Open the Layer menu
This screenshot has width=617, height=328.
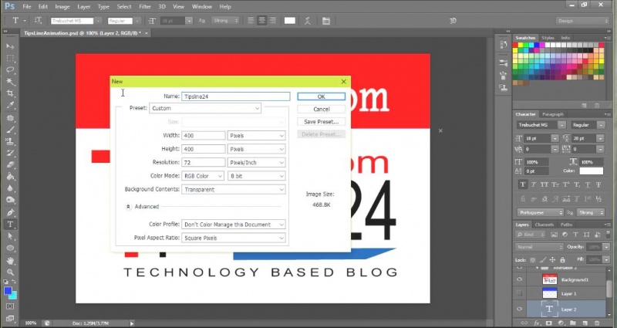(x=84, y=7)
